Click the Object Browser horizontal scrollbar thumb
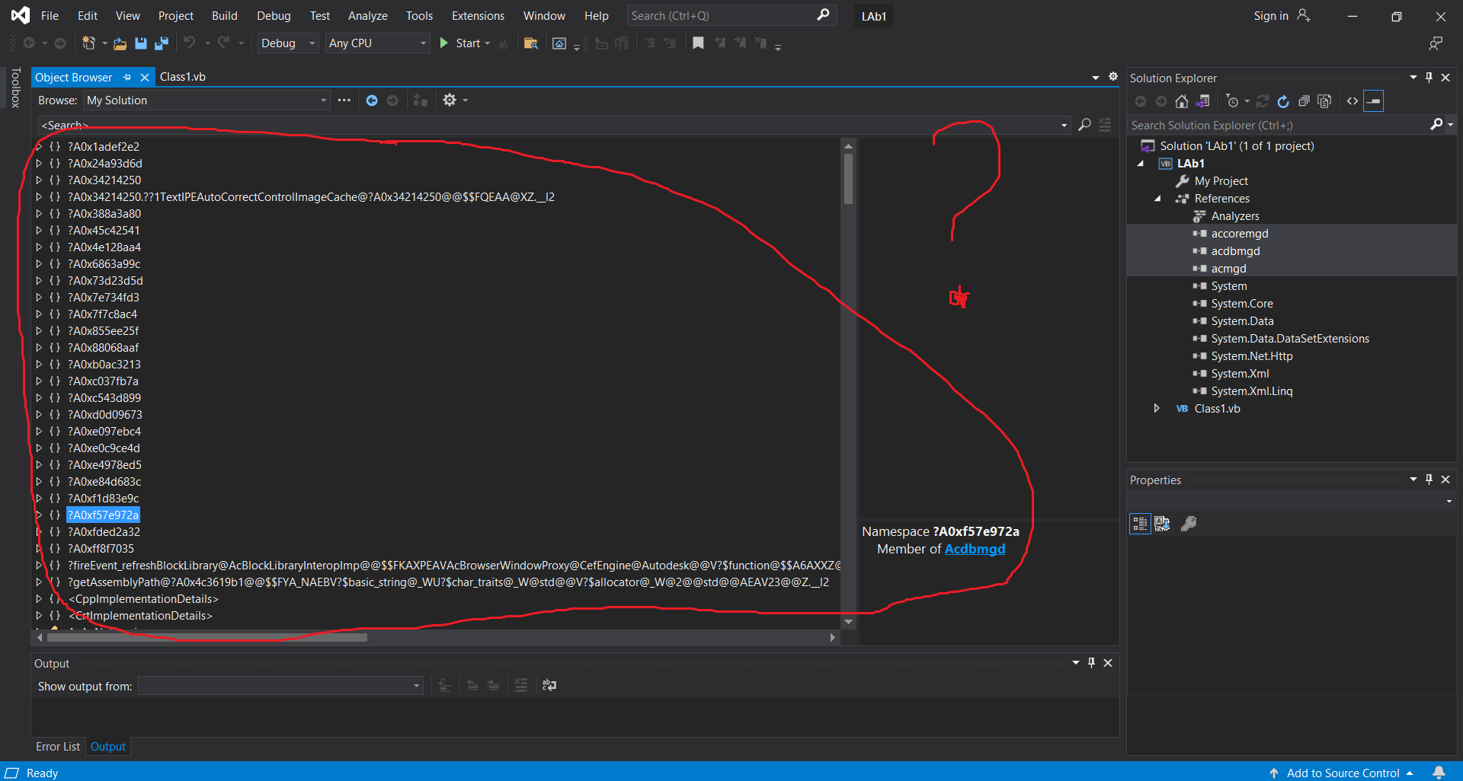The height and width of the screenshot is (781, 1463). tap(207, 637)
